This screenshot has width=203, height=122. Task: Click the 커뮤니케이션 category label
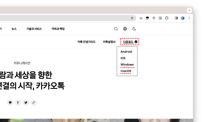coord(22,63)
